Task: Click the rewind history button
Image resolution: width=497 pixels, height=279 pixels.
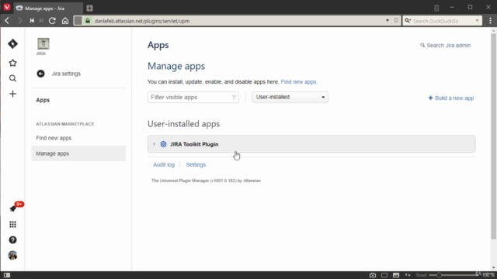Action: pyautogui.click(x=32, y=21)
